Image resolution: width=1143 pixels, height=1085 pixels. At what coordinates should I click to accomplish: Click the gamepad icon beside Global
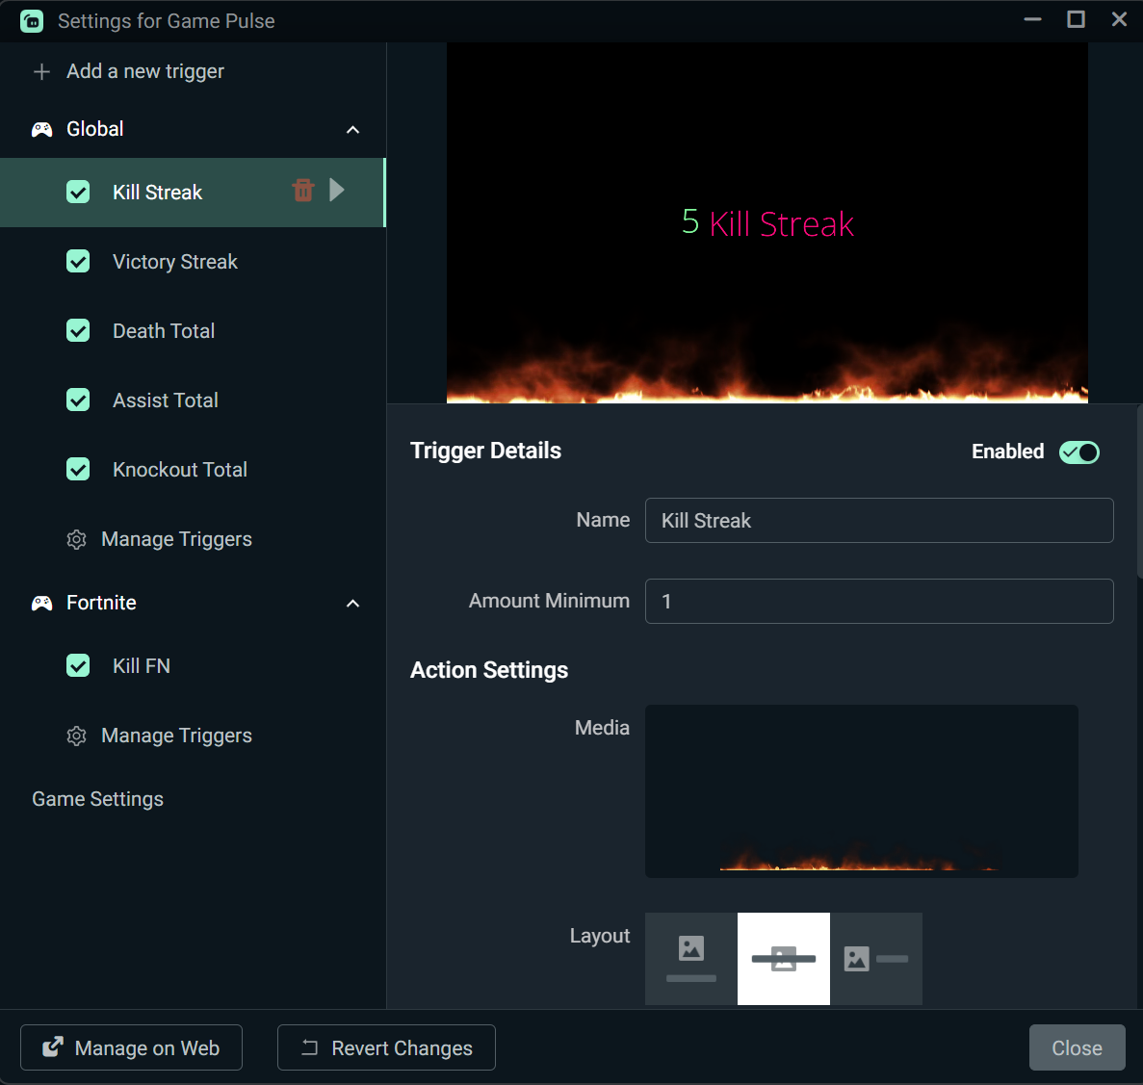coord(41,128)
